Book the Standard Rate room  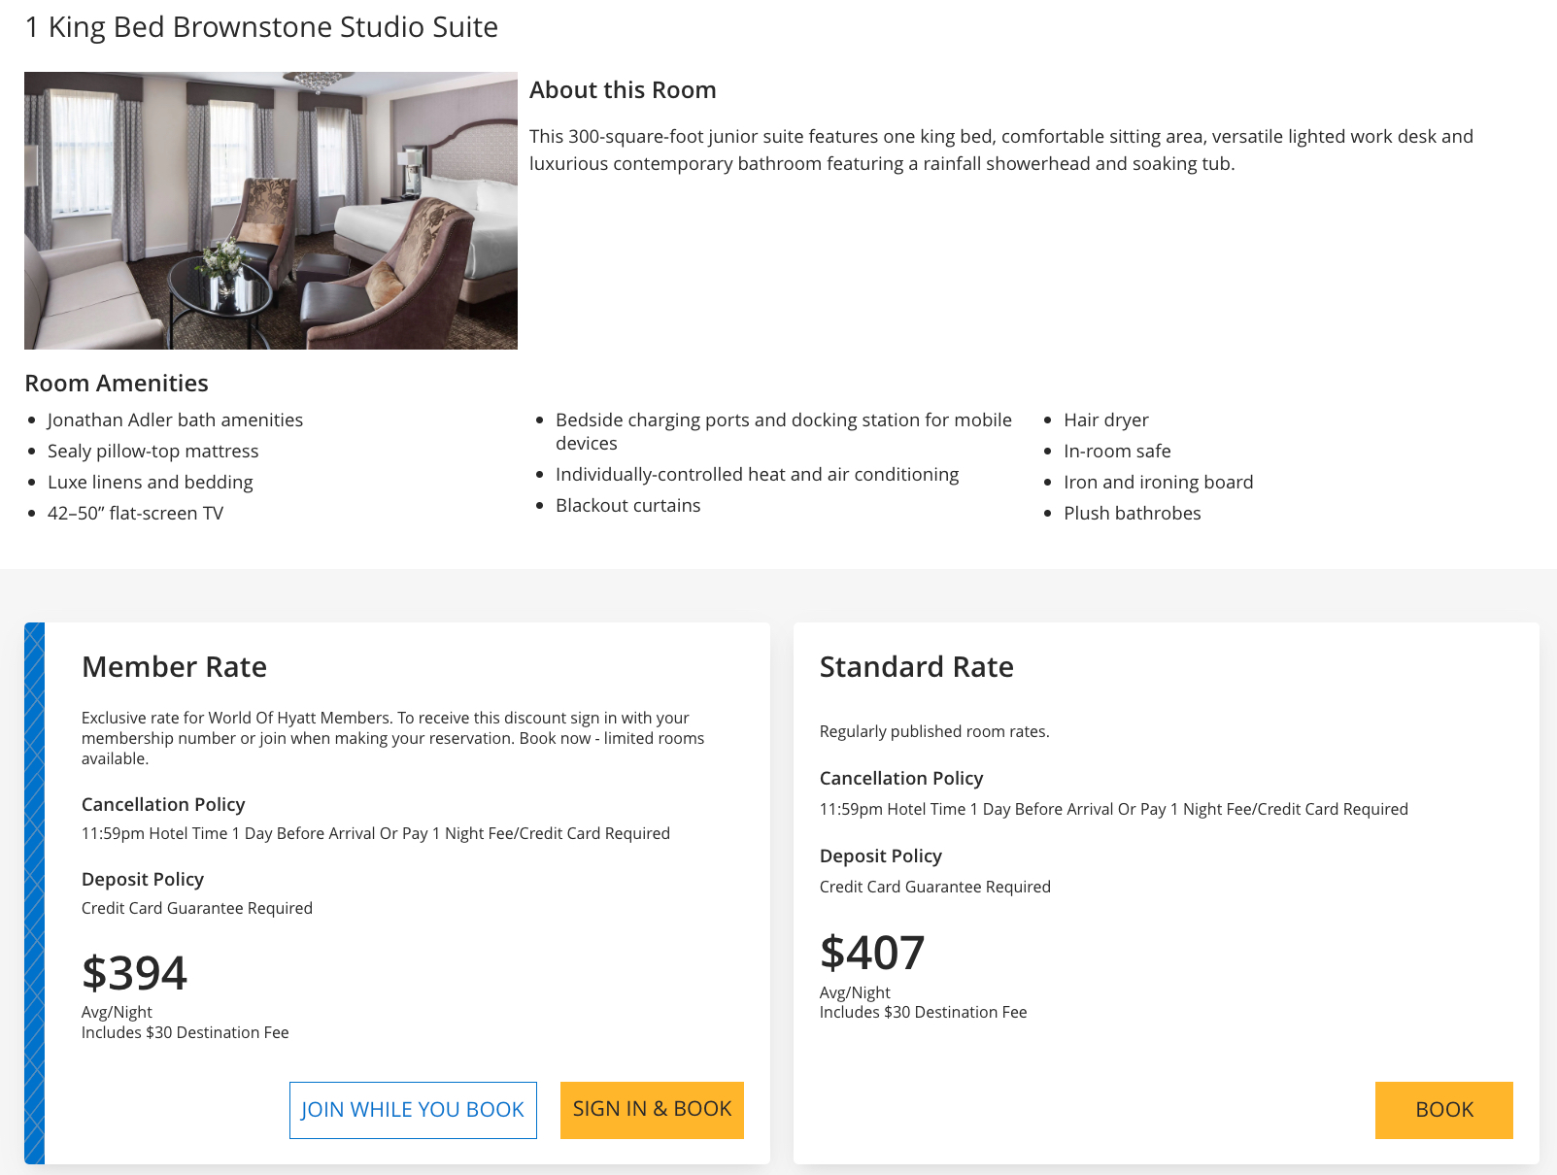pyautogui.click(x=1443, y=1110)
